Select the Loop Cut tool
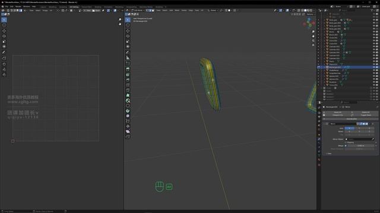This screenshot has height=213, width=380. tap(128, 85)
